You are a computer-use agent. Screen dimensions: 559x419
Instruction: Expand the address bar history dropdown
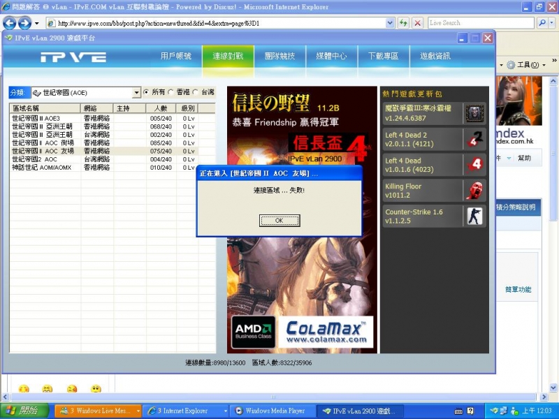[x=390, y=23]
